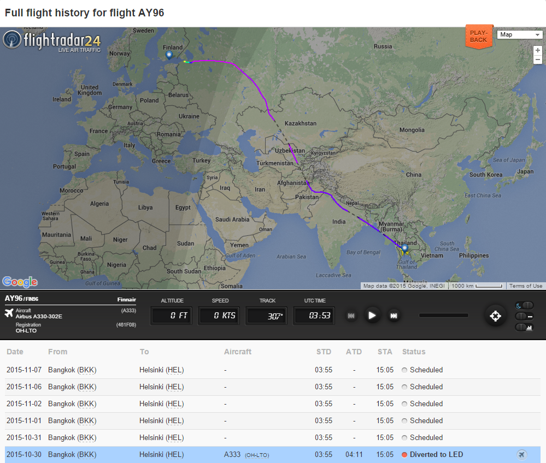Click the date 2015-10-30 cell
The height and width of the screenshot is (463, 546).
pyautogui.click(x=24, y=454)
